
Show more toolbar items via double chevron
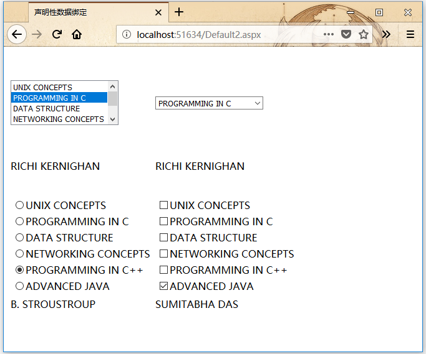(387, 34)
